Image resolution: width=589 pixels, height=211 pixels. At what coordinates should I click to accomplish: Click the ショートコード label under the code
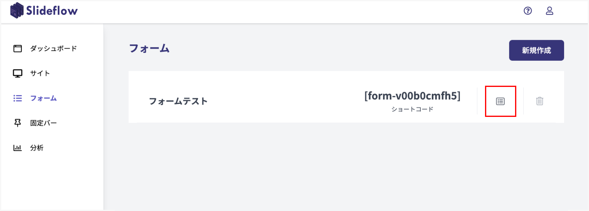pos(412,109)
